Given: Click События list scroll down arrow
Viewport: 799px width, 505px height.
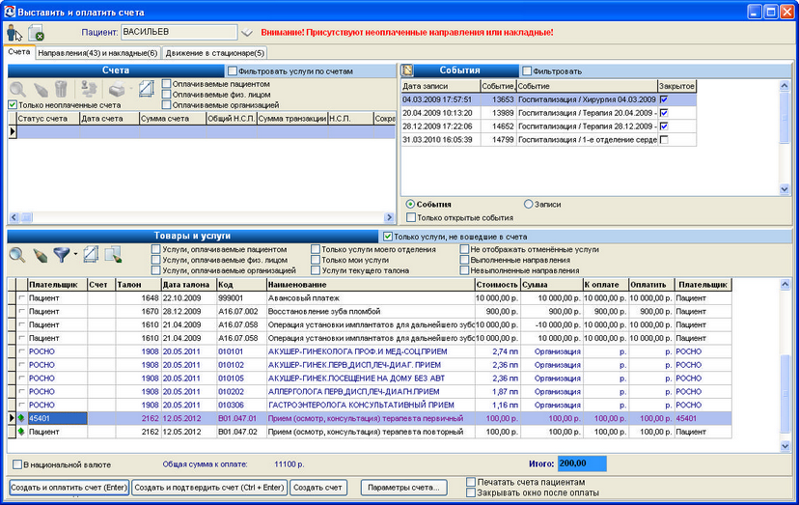Looking at the screenshot, I should pyautogui.click(x=785, y=189).
